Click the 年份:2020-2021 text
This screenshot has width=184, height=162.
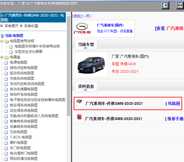[125, 71]
